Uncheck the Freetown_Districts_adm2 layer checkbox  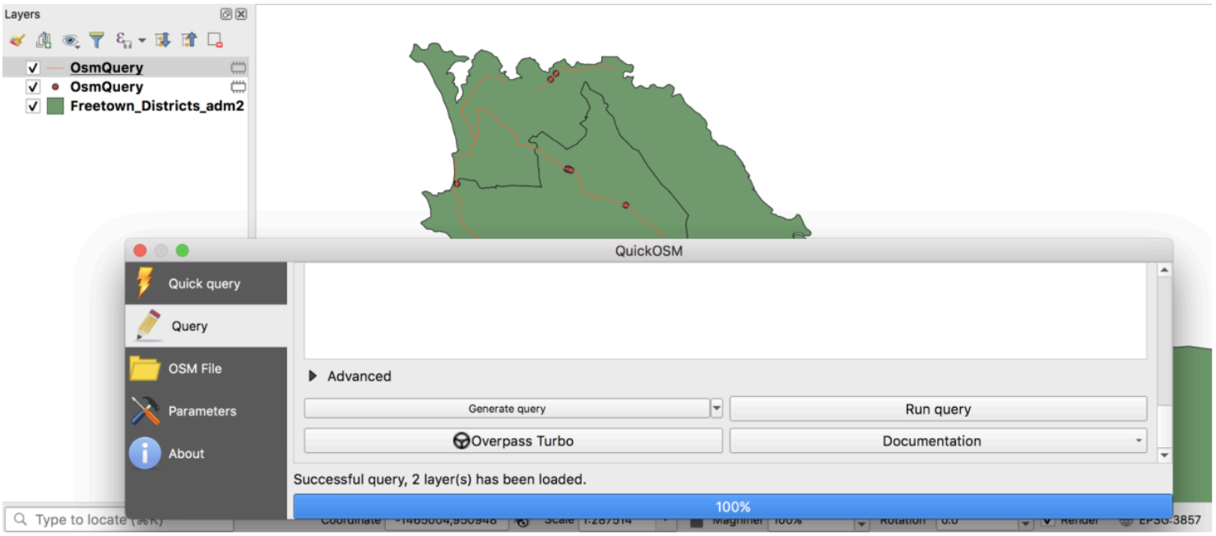coord(33,106)
